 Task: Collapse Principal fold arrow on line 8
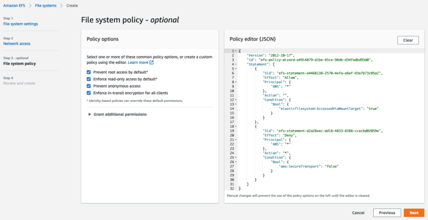[236, 82]
